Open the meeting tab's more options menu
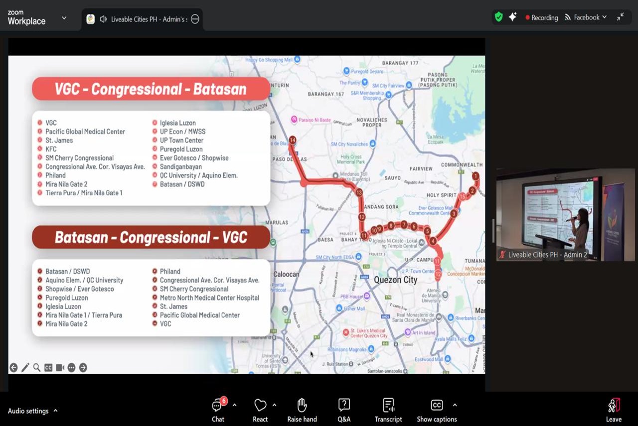Image resolution: width=638 pixels, height=426 pixels. click(x=195, y=19)
